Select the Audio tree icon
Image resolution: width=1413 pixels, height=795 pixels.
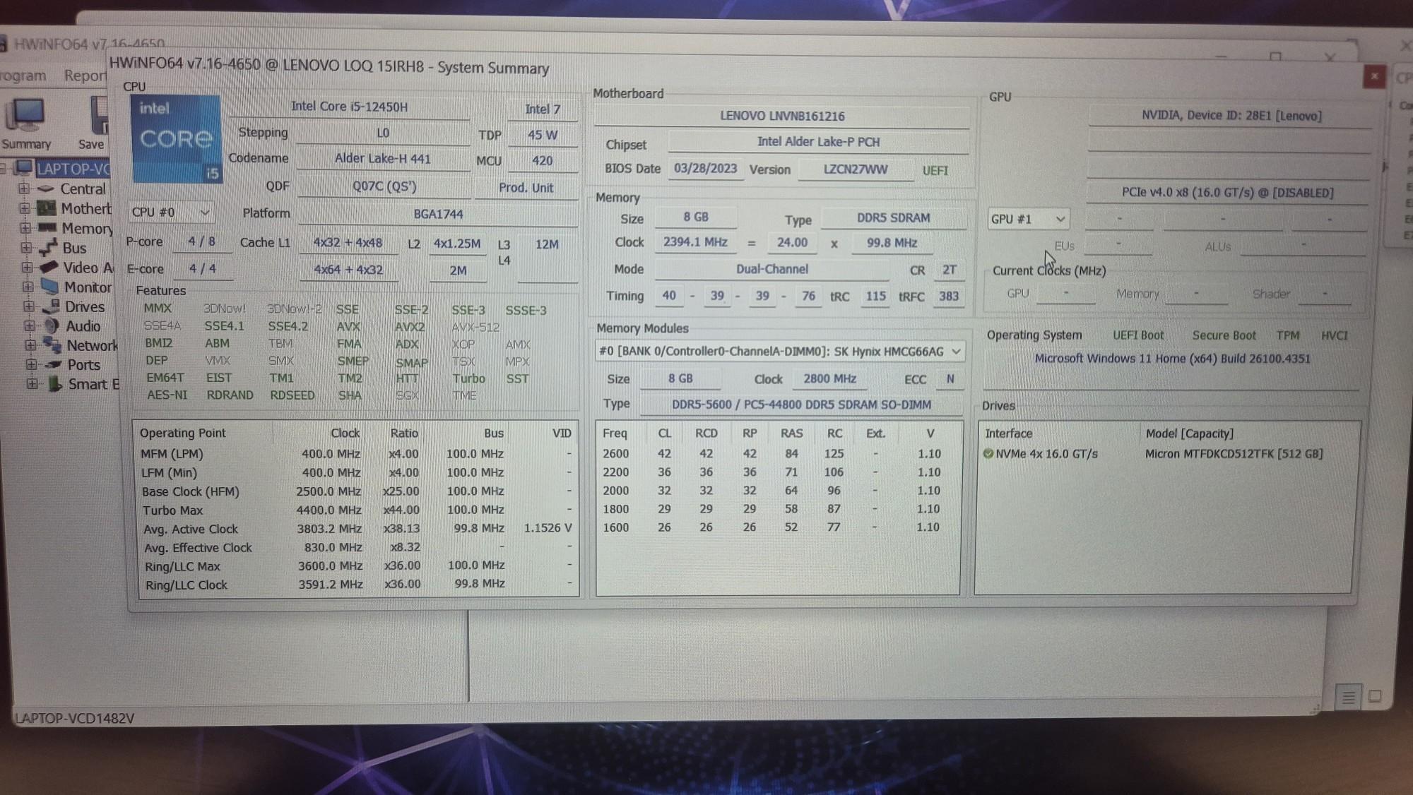click(52, 325)
